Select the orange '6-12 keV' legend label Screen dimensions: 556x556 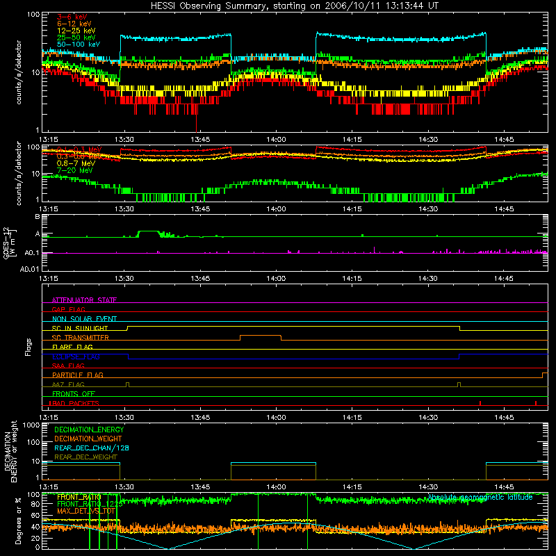click(74, 24)
